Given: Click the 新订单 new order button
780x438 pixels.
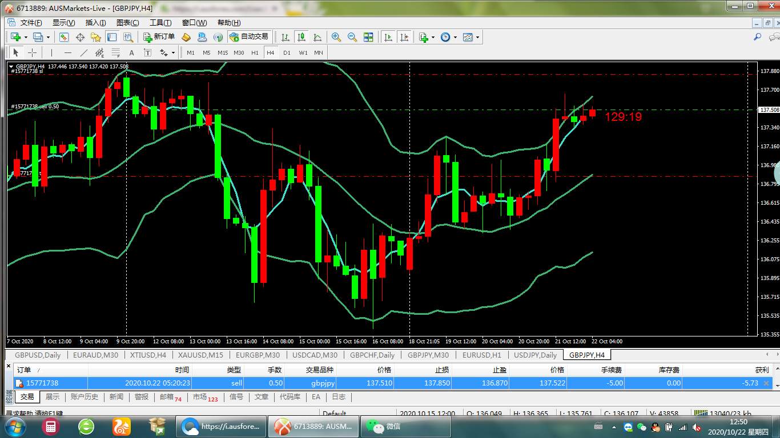Looking at the screenshot, I should point(159,37).
